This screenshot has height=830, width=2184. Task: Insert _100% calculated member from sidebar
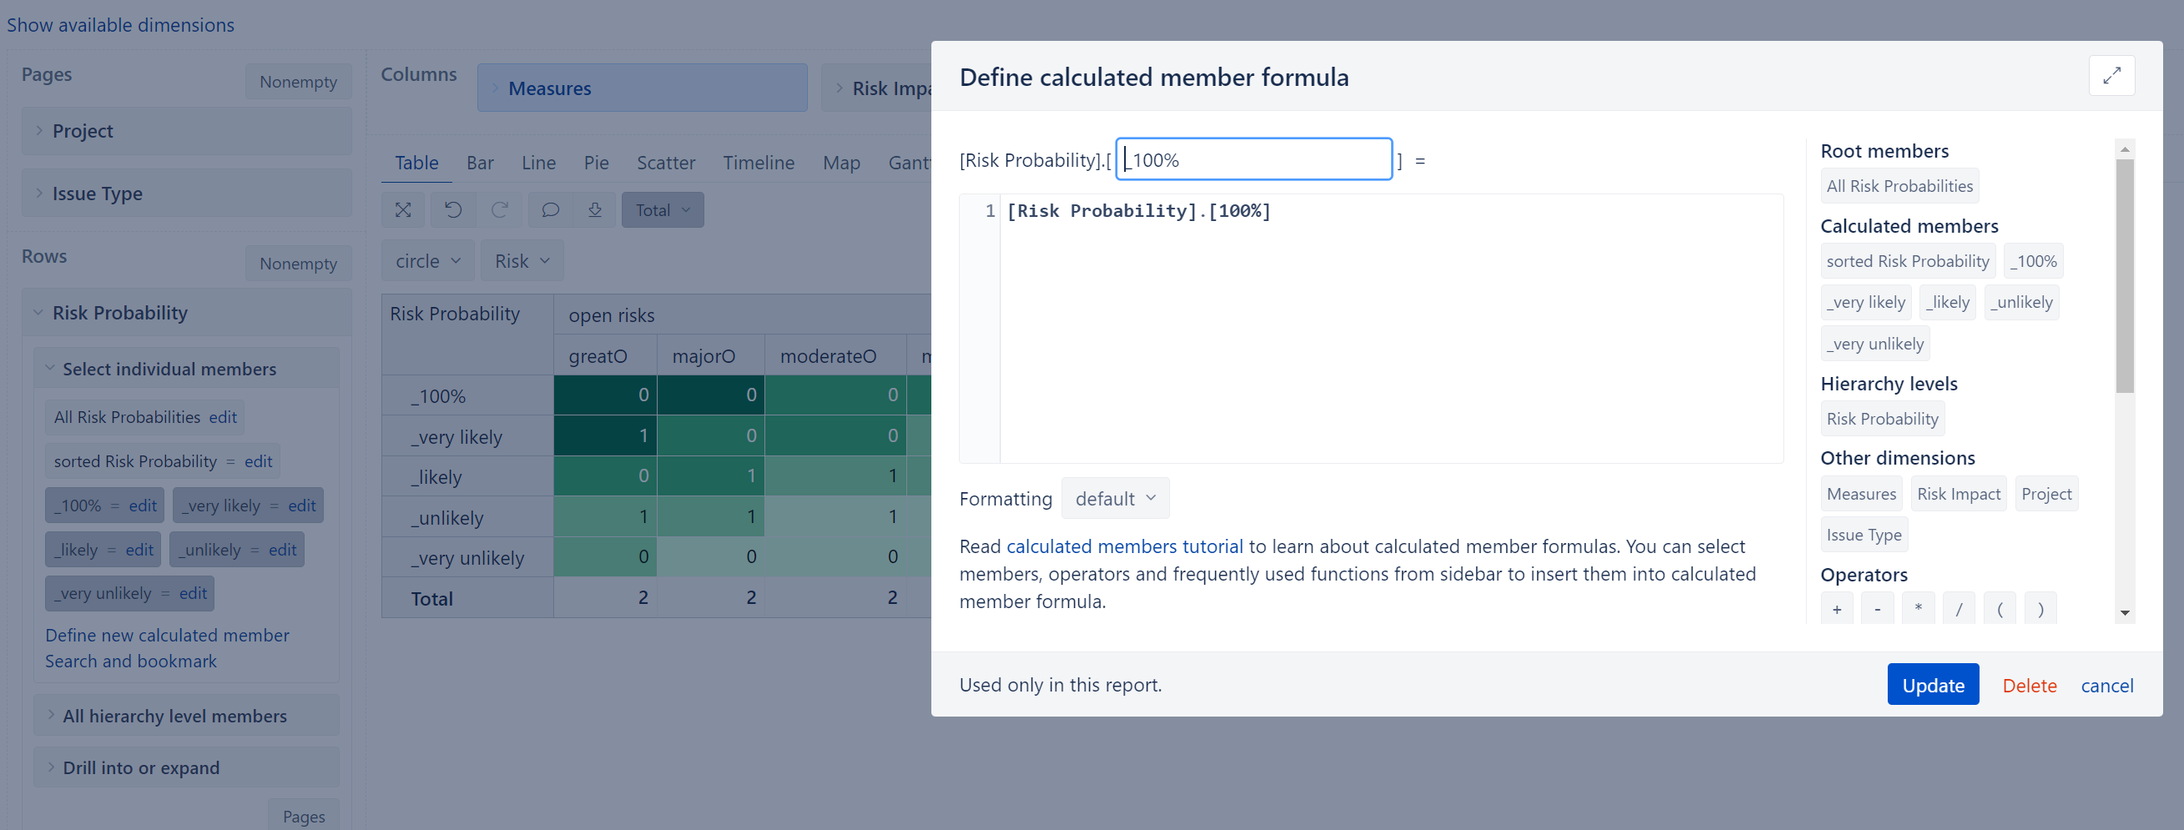click(x=2032, y=261)
